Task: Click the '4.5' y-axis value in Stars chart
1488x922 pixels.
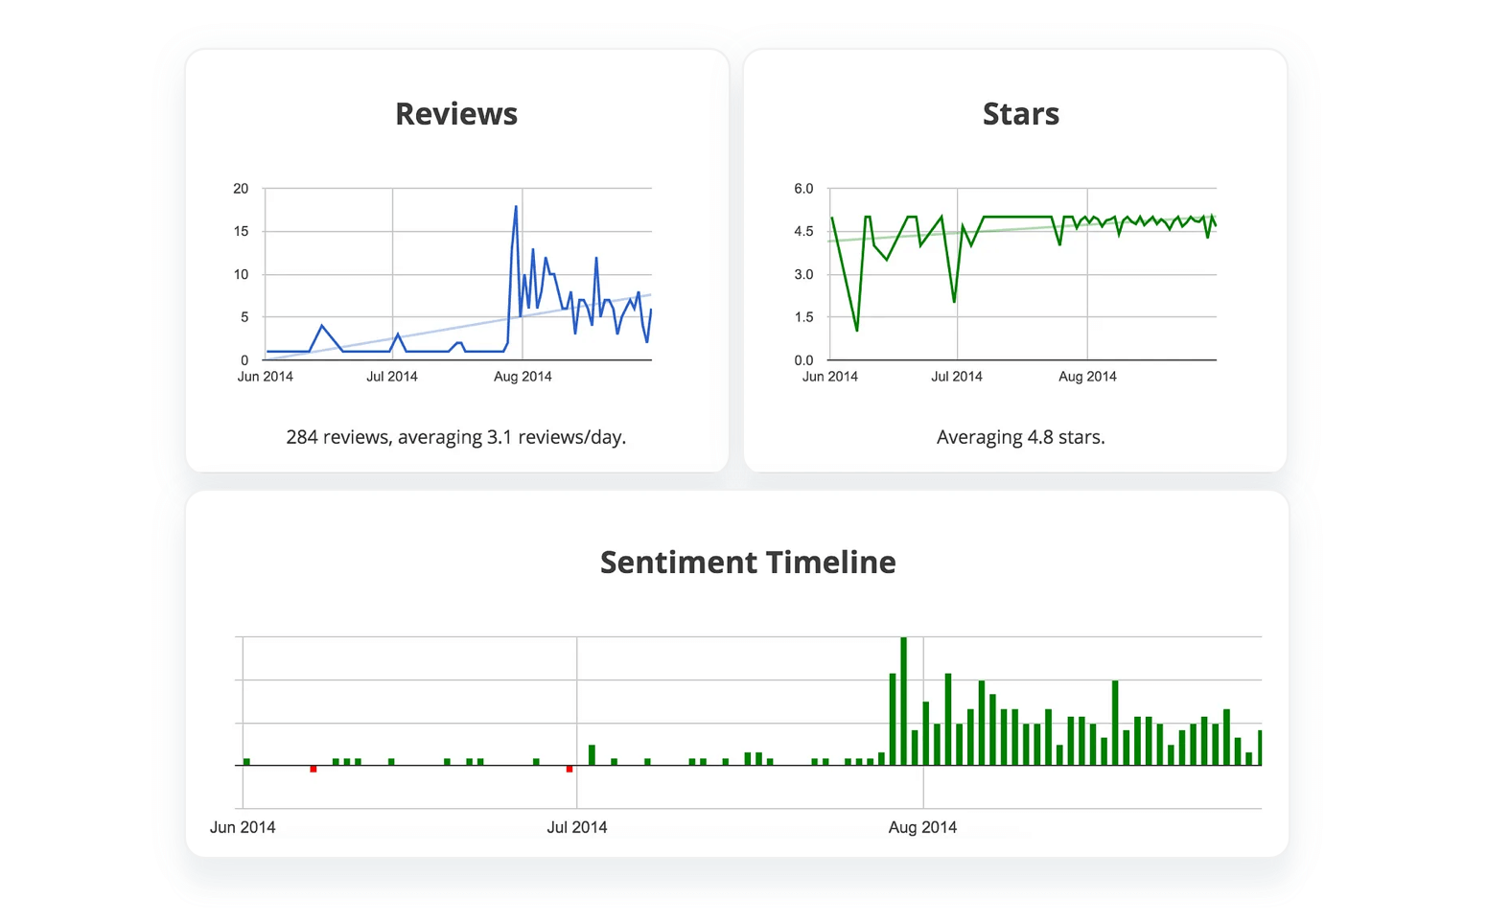Action: (803, 231)
